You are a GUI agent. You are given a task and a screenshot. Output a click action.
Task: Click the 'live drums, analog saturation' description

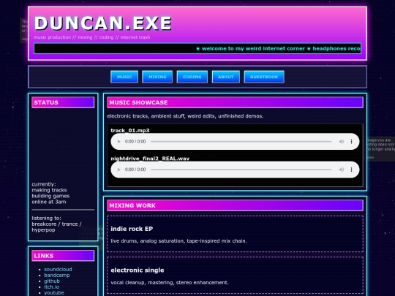pyautogui.click(x=179, y=241)
